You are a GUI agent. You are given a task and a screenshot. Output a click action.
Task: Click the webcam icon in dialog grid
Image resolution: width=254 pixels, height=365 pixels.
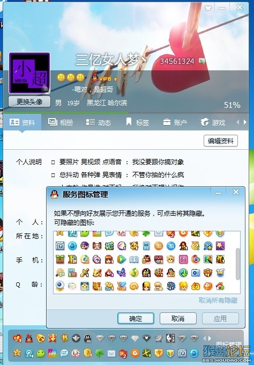tap(60, 286)
